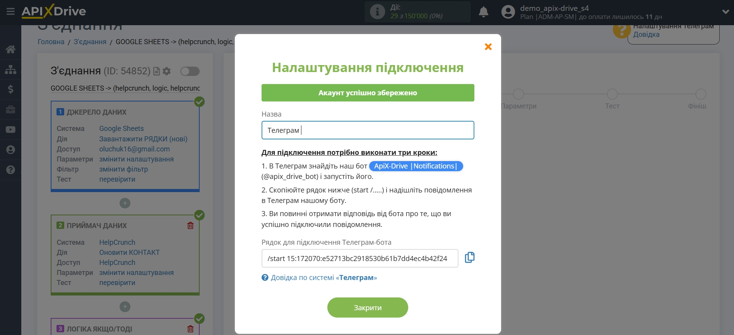Image resolution: width=734 pixels, height=335 pixels.
Task: Click the actions info icon
Action: [377, 12]
